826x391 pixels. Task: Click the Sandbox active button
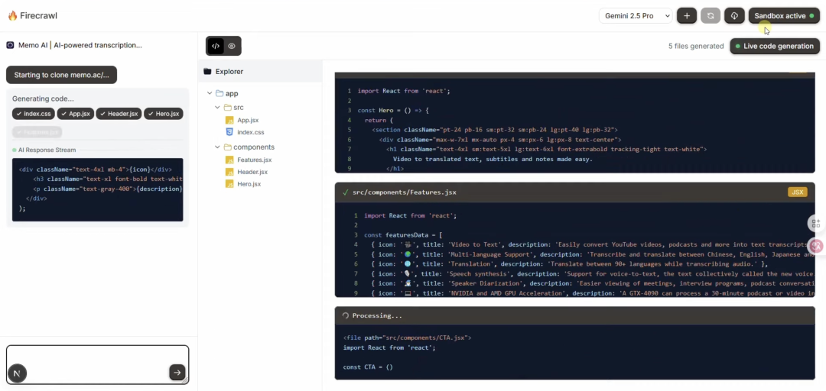tap(783, 16)
